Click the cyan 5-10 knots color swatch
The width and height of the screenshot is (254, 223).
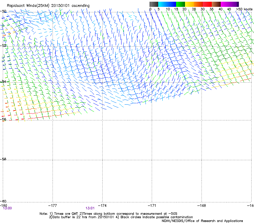tap(163, 4)
